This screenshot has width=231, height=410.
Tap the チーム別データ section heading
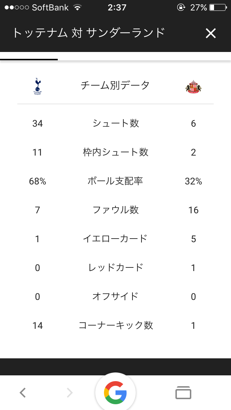[x=115, y=86]
